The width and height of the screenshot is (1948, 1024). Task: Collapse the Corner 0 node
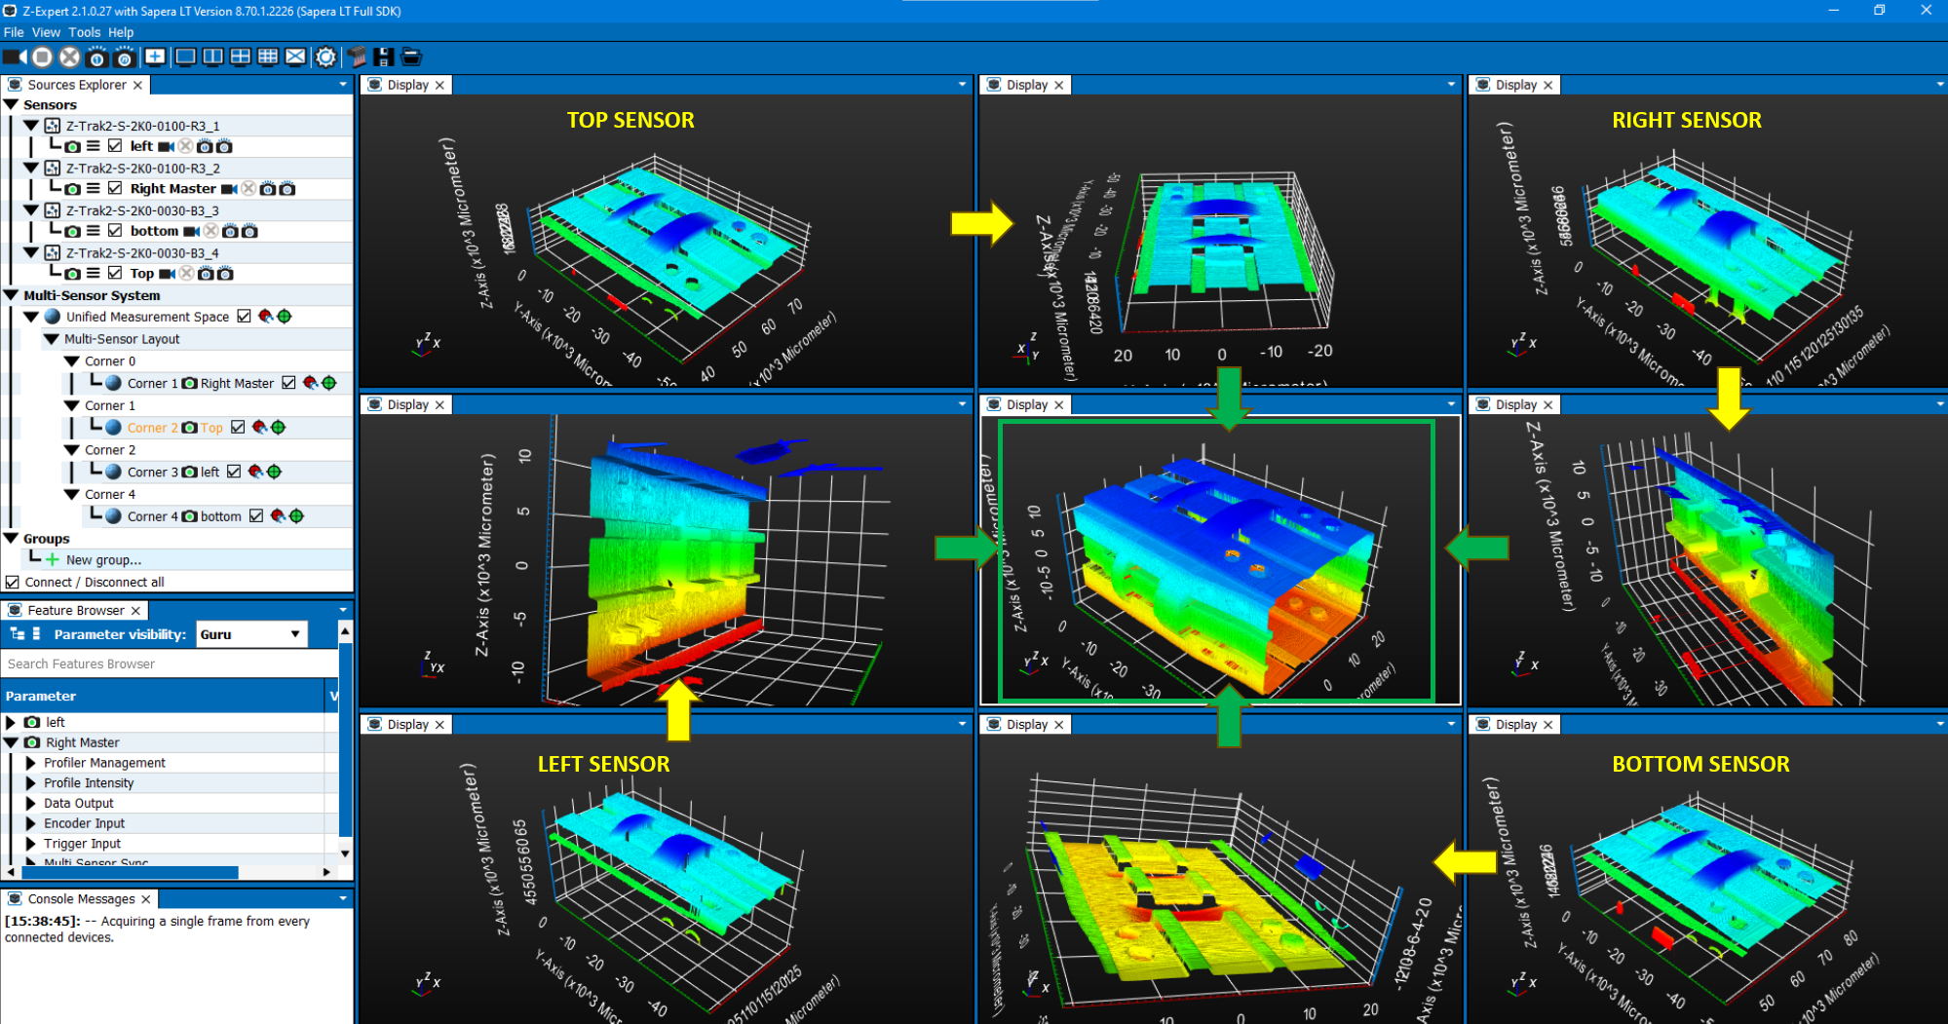pos(71,361)
